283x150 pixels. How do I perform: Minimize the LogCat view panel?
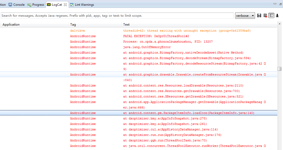pos(275,4)
